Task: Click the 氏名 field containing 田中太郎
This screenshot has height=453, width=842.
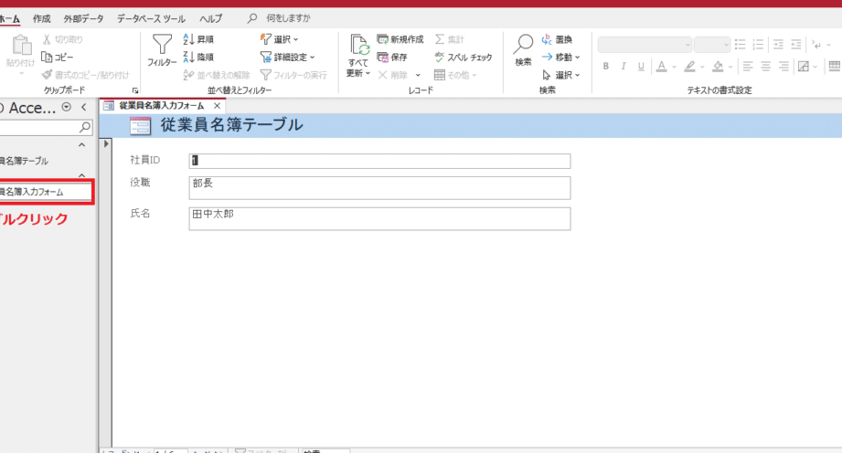Action: pos(379,218)
